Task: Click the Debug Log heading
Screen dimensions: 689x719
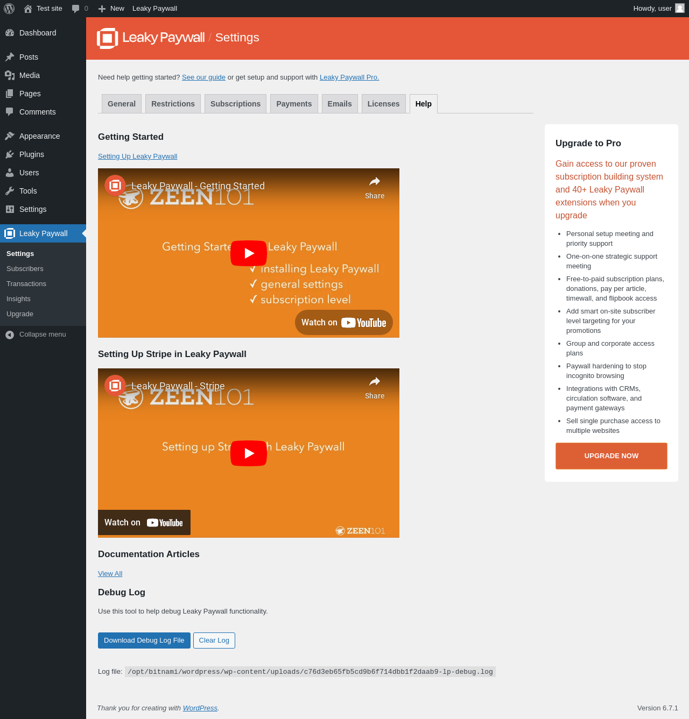Action: point(122,592)
